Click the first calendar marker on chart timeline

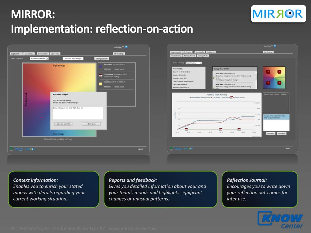click(x=186, y=129)
